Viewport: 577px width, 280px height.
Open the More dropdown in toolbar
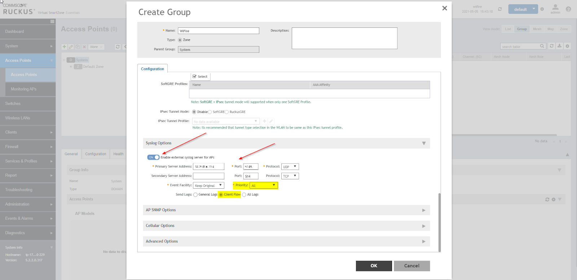point(96,47)
